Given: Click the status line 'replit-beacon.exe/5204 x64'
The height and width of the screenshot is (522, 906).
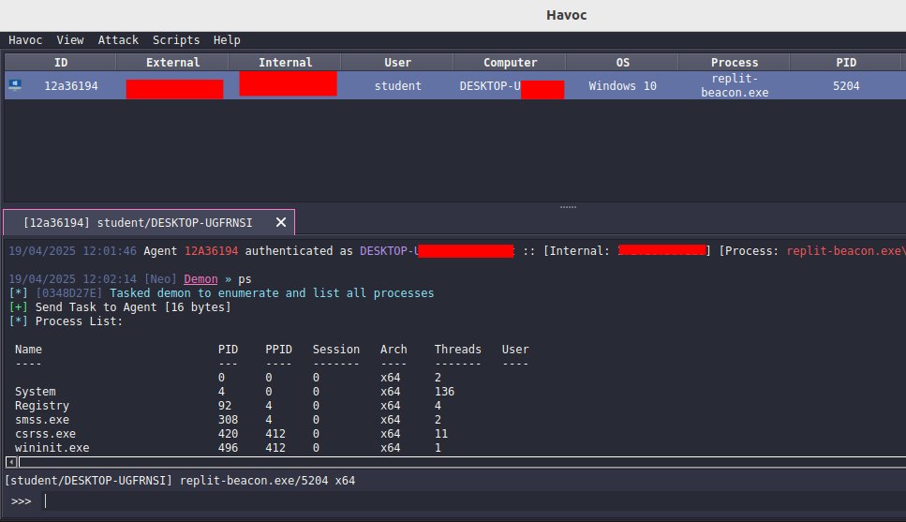Looking at the screenshot, I should coord(268,481).
